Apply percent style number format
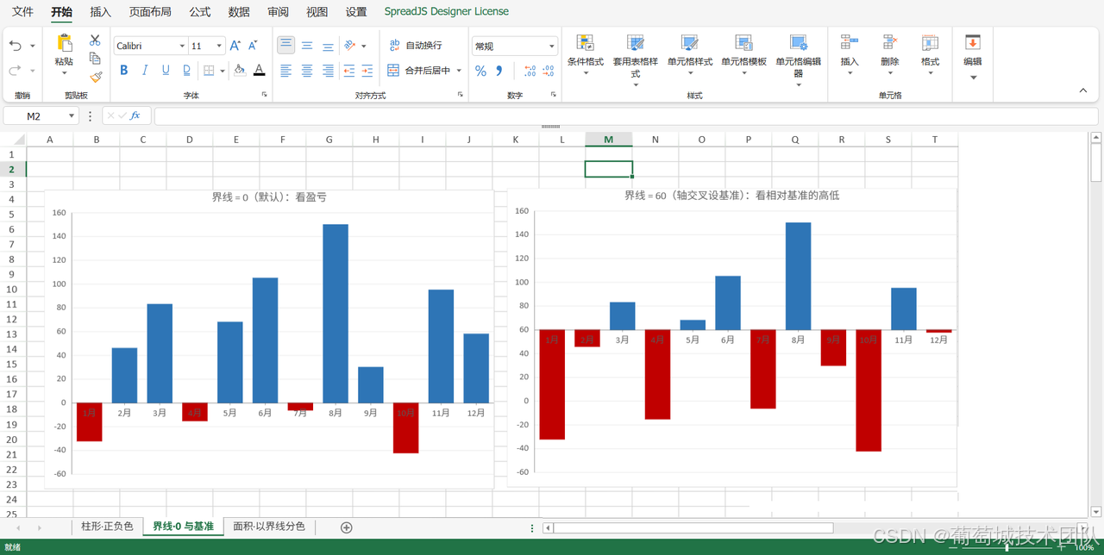 pos(481,71)
